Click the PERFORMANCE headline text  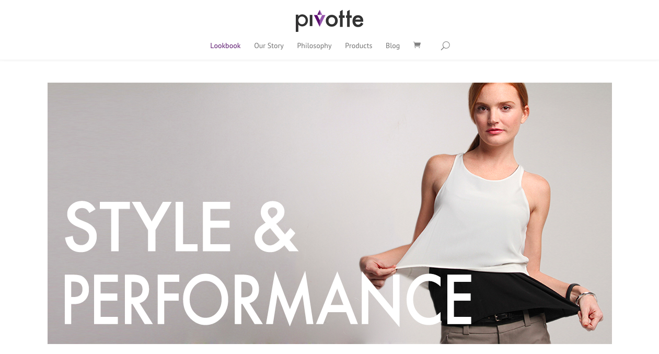click(268, 298)
